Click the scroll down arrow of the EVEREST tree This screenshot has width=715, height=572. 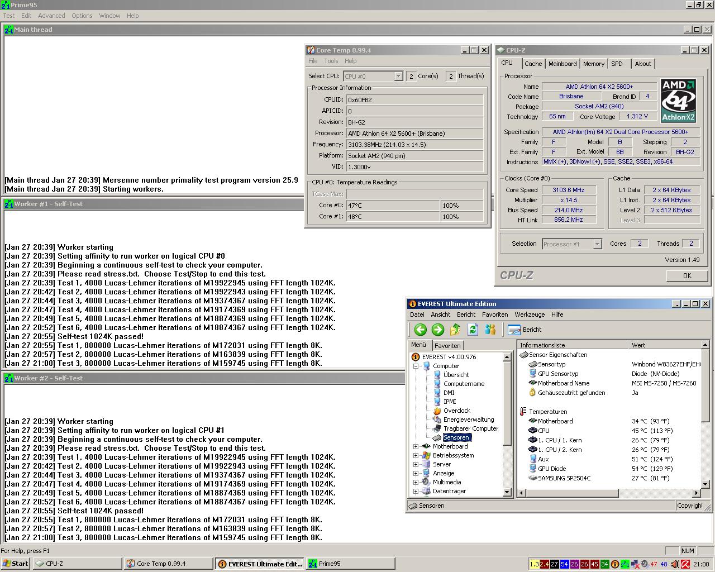tap(507, 492)
